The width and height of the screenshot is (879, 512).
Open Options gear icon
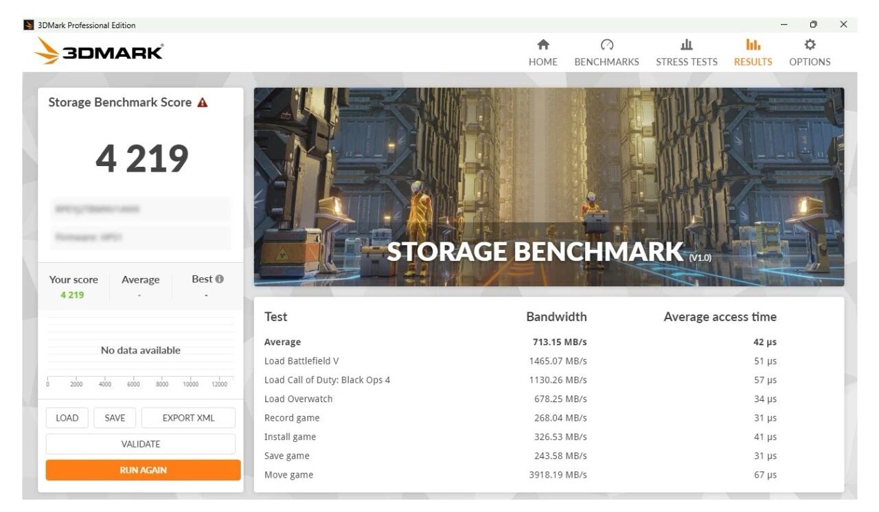(810, 45)
